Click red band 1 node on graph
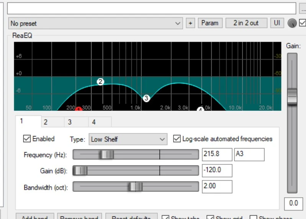Viewport: 306px width, 219px height. pyautogui.click(x=79, y=110)
